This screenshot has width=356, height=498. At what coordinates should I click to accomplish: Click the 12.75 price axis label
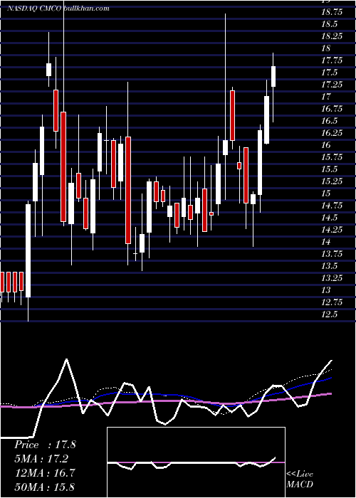pos(333,302)
